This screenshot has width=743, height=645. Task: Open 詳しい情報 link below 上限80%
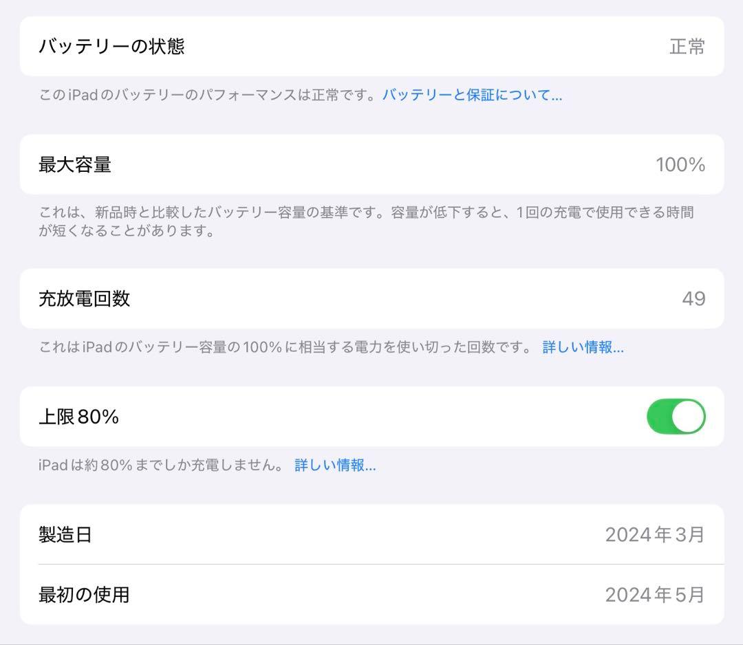[x=335, y=465]
